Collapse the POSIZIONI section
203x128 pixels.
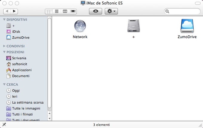(4, 52)
